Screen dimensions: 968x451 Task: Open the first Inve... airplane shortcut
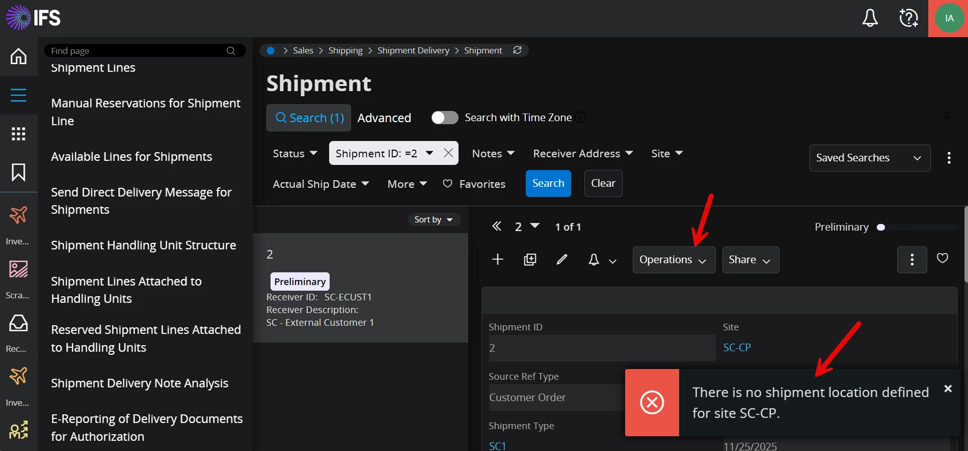[18, 215]
